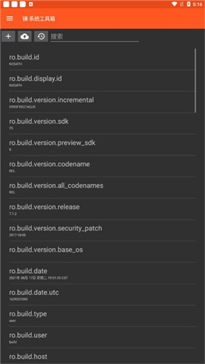
Task: Select the ro.build.date entry
Action: tap(102, 273)
